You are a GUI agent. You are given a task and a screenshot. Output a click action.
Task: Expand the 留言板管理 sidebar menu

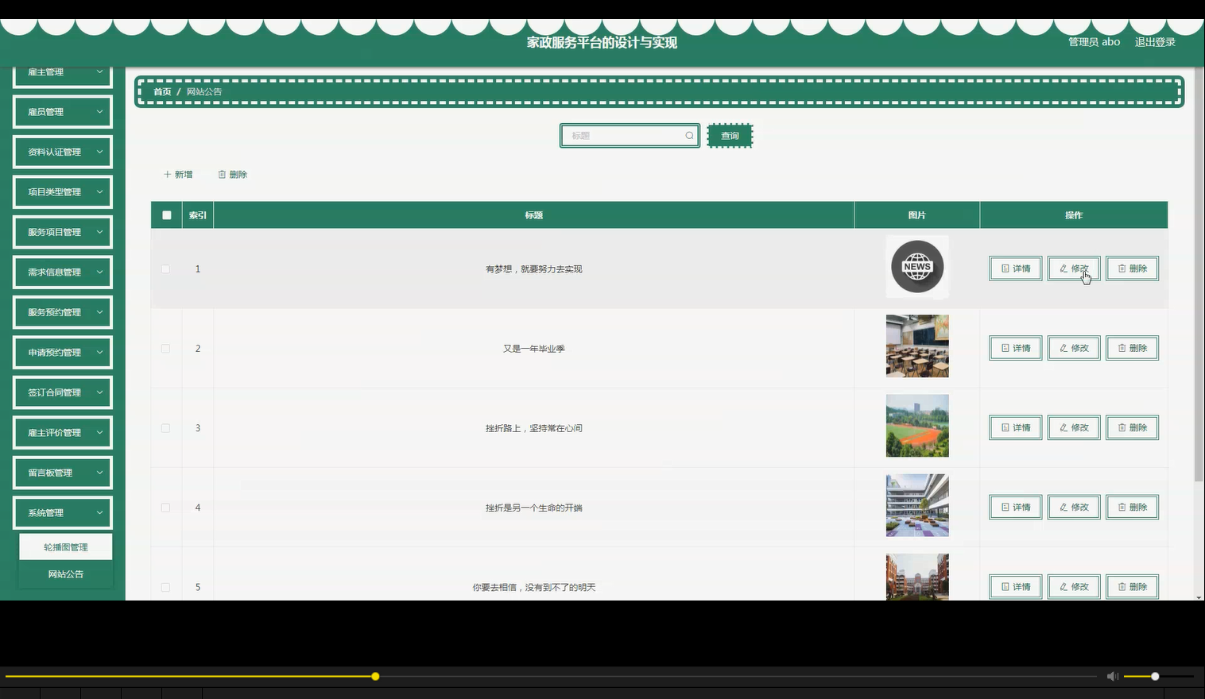coord(63,473)
